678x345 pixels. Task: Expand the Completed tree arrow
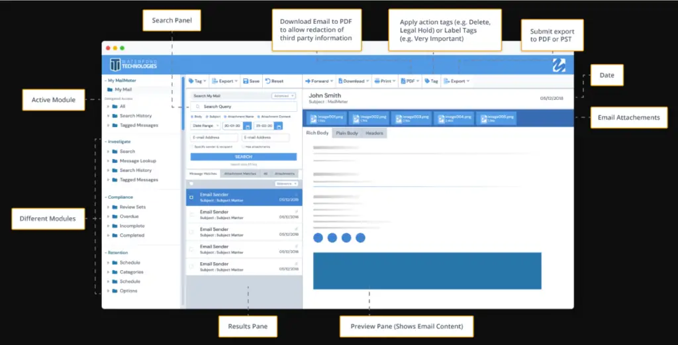[108, 236]
